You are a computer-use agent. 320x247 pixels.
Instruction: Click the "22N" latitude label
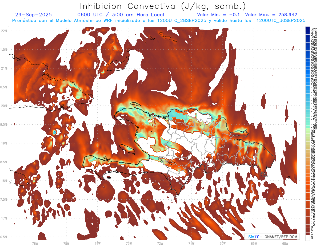point(4,31)
